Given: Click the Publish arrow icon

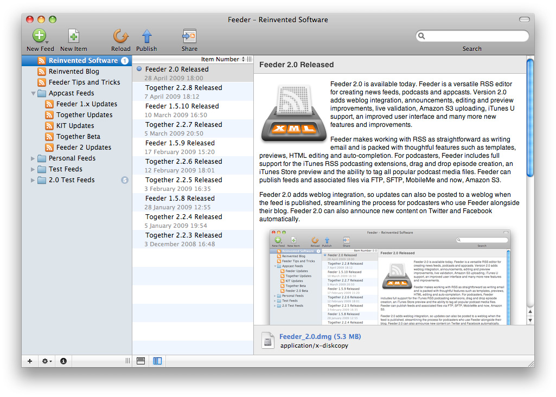Looking at the screenshot, I should coord(147,36).
